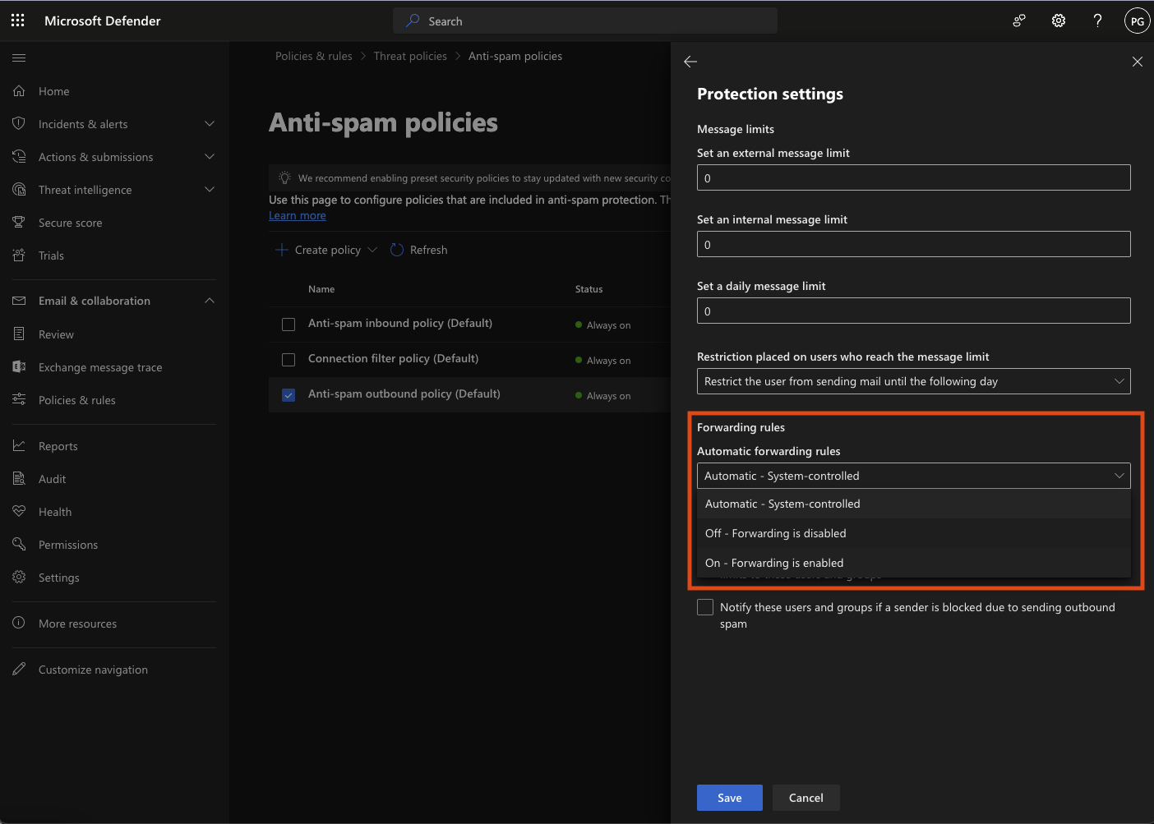Click the More resources info icon

pos(19,624)
